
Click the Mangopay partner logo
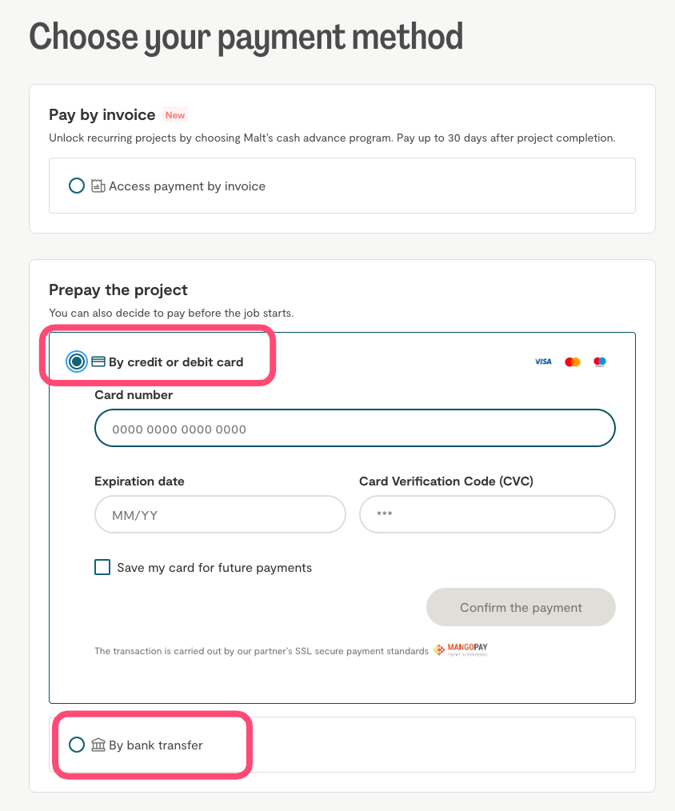461,650
